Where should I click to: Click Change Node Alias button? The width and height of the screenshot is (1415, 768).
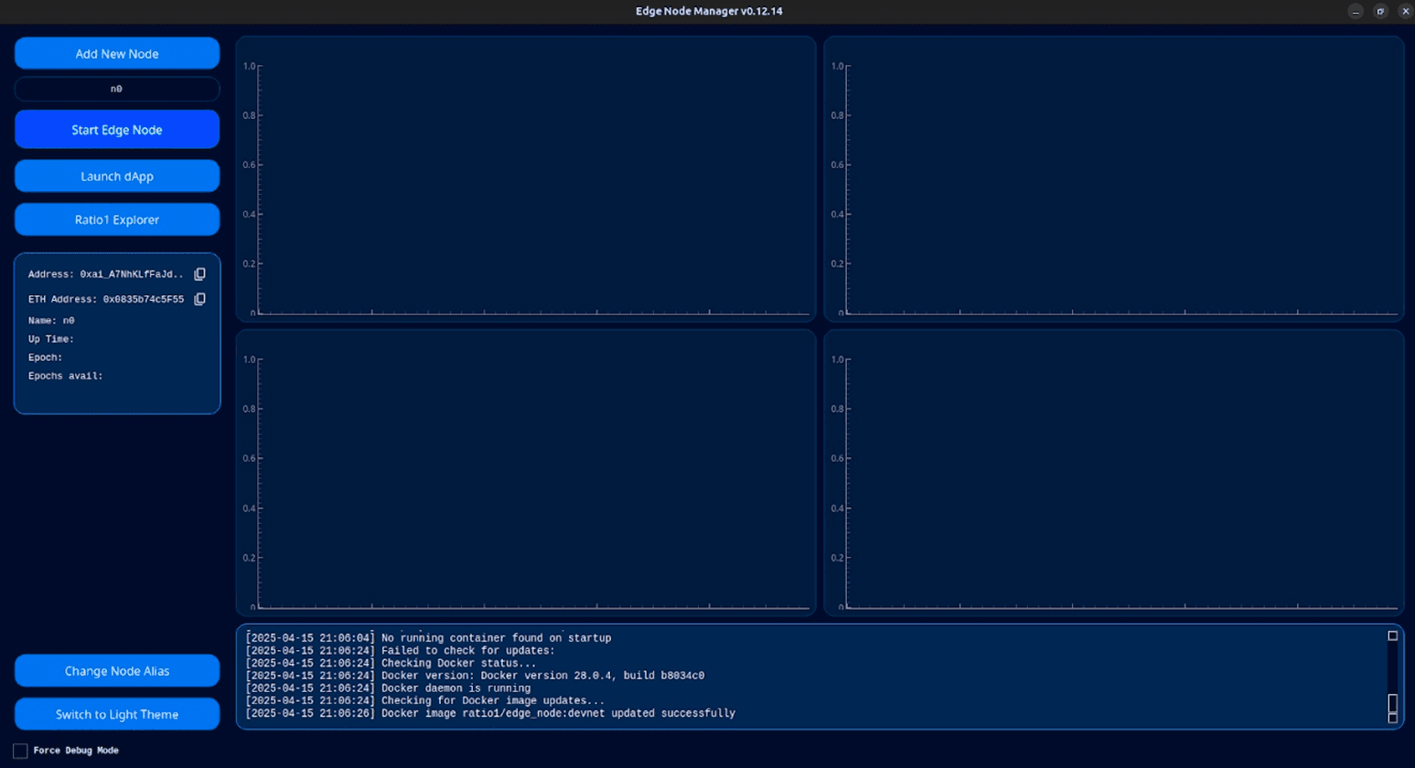(x=117, y=671)
